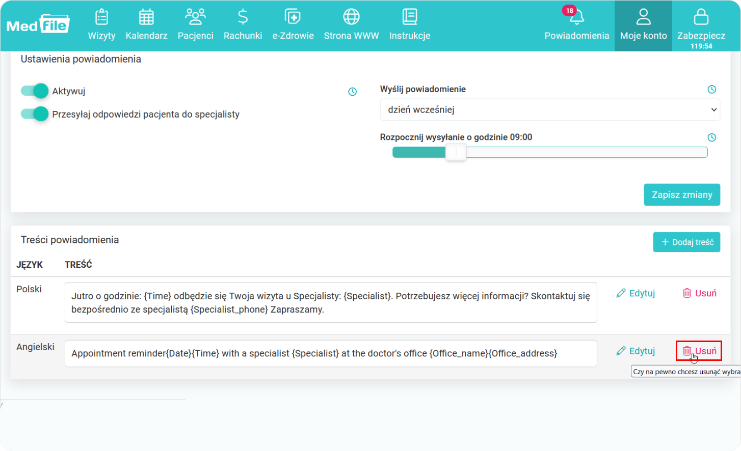Click the pencil icon in Angielski row
The image size is (741, 451).
[x=621, y=351]
